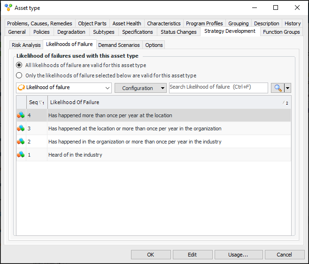Click the icon for sequence 4 row
The image size is (309, 264).
21,115
